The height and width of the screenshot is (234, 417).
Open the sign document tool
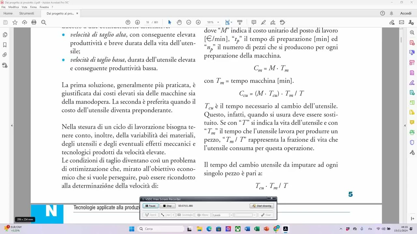[x=273, y=22]
